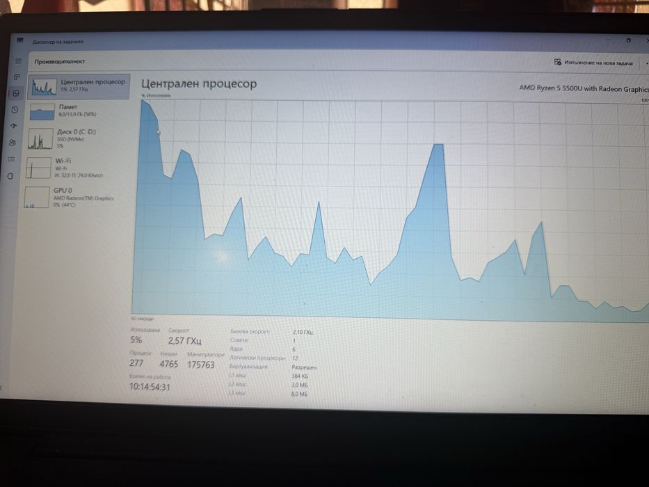Open Wi-Fi performance entry label
Viewport: 649px width, 487px height.
(63, 161)
